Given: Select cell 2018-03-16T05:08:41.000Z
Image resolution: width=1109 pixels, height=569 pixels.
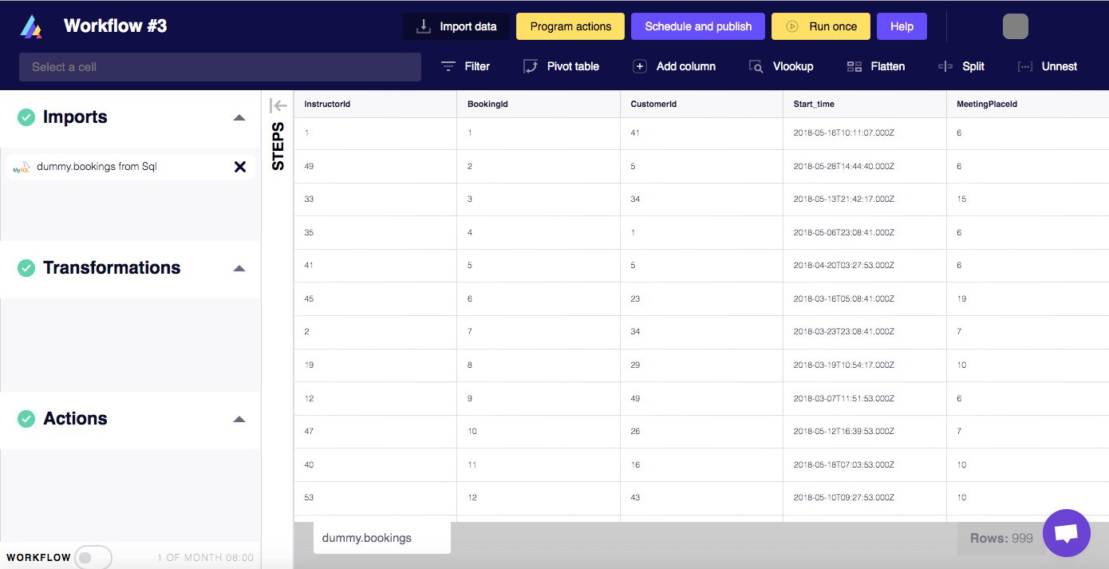Looking at the screenshot, I should click(865, 299).
